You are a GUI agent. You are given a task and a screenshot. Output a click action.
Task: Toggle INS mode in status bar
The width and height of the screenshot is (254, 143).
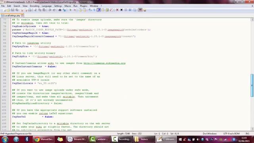point(247,133)
